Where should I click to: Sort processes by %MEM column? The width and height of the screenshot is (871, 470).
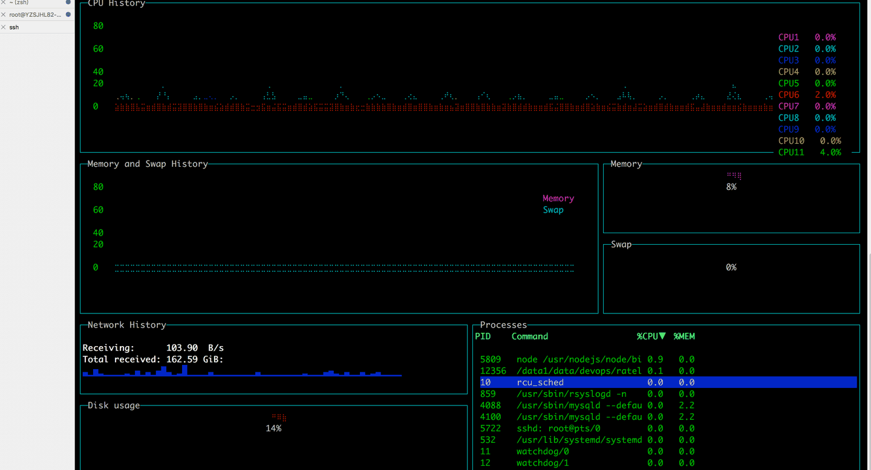[684, 336]
